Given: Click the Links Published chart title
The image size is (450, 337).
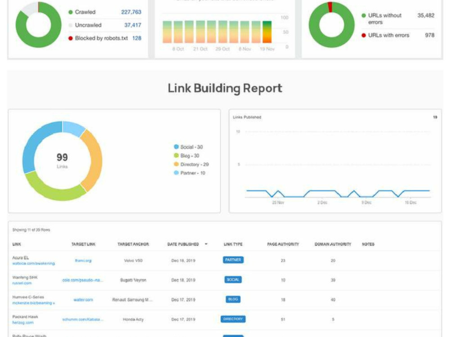Looking at the screenshot, I should pyautogui.click(x=247, y=117).
